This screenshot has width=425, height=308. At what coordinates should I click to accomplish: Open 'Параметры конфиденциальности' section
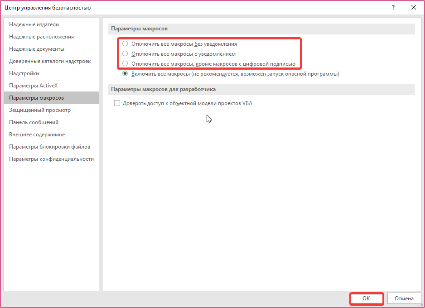pyautogui.click(x=51, y=159)
